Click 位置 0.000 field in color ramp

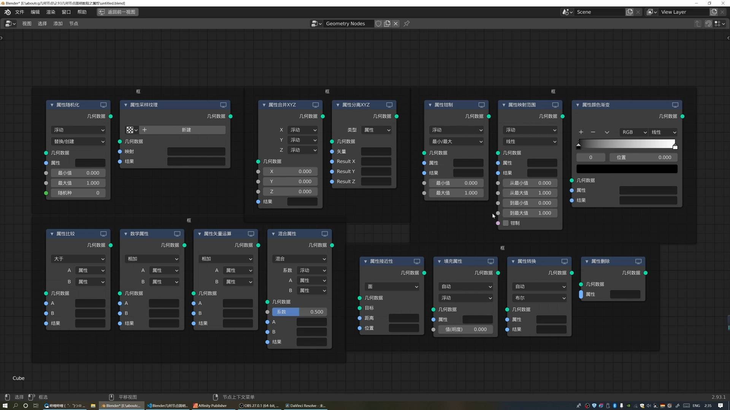[644, 158]
